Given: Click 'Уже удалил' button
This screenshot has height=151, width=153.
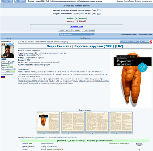Looking at the screenshot, I should click(88, 30).
